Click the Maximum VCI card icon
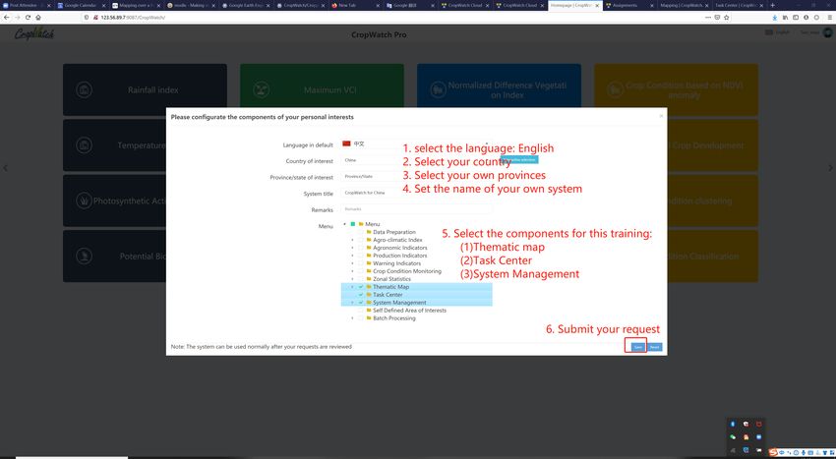This screenshot has width=836, height=459. (x=262, y=89)
